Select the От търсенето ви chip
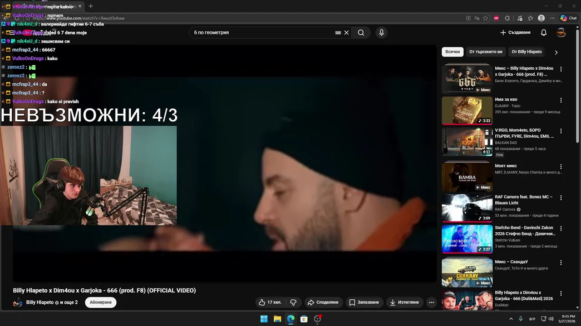Image resolution: width=581 pixels, height=326 pixels. pos(486,52)
